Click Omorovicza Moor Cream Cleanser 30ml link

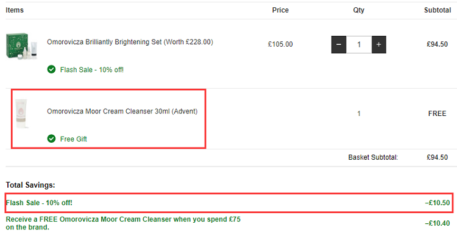(x=122, y=111)
